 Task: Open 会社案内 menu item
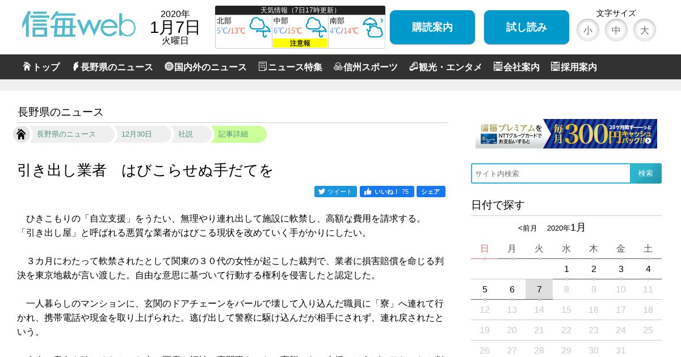516,67
